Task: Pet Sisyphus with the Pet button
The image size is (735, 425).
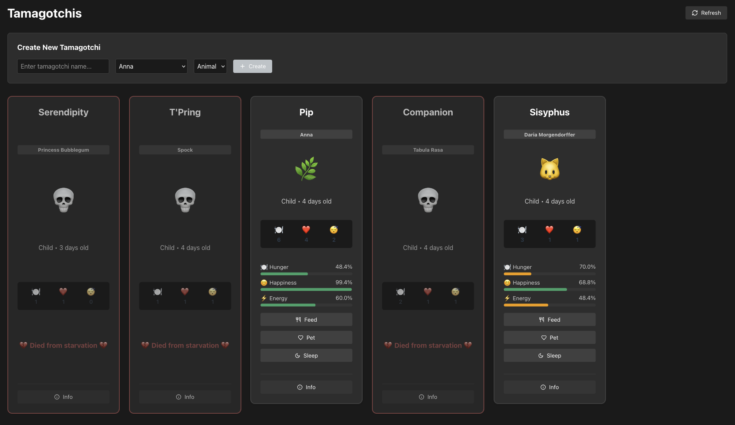Action: pyautogui.click(x=549, y=338)
